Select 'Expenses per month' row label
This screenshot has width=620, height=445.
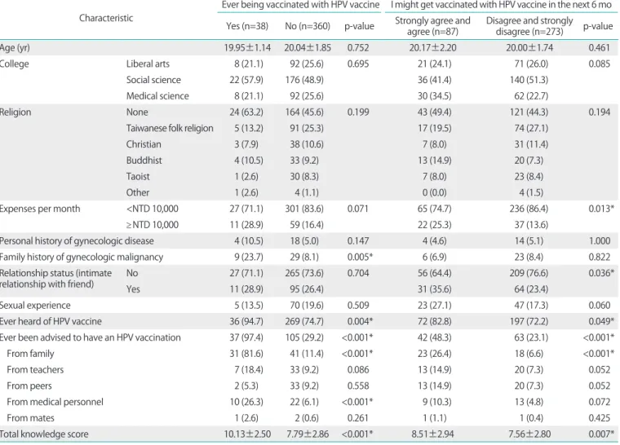point(39,209)
